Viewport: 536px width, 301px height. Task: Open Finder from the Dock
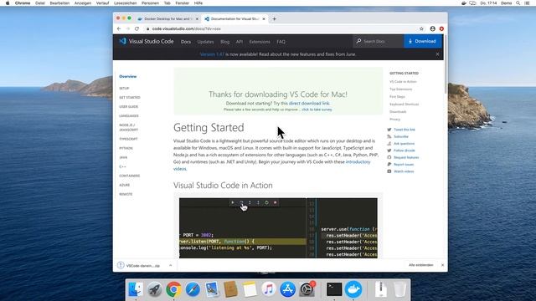(x=136, y=289)
